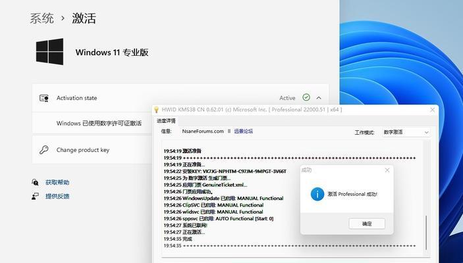The height and width of the screenshot is (263, 463).
Task: Click the 提供反馈 feedback icon
Action: pyautogui.click(x=35, y=196)
